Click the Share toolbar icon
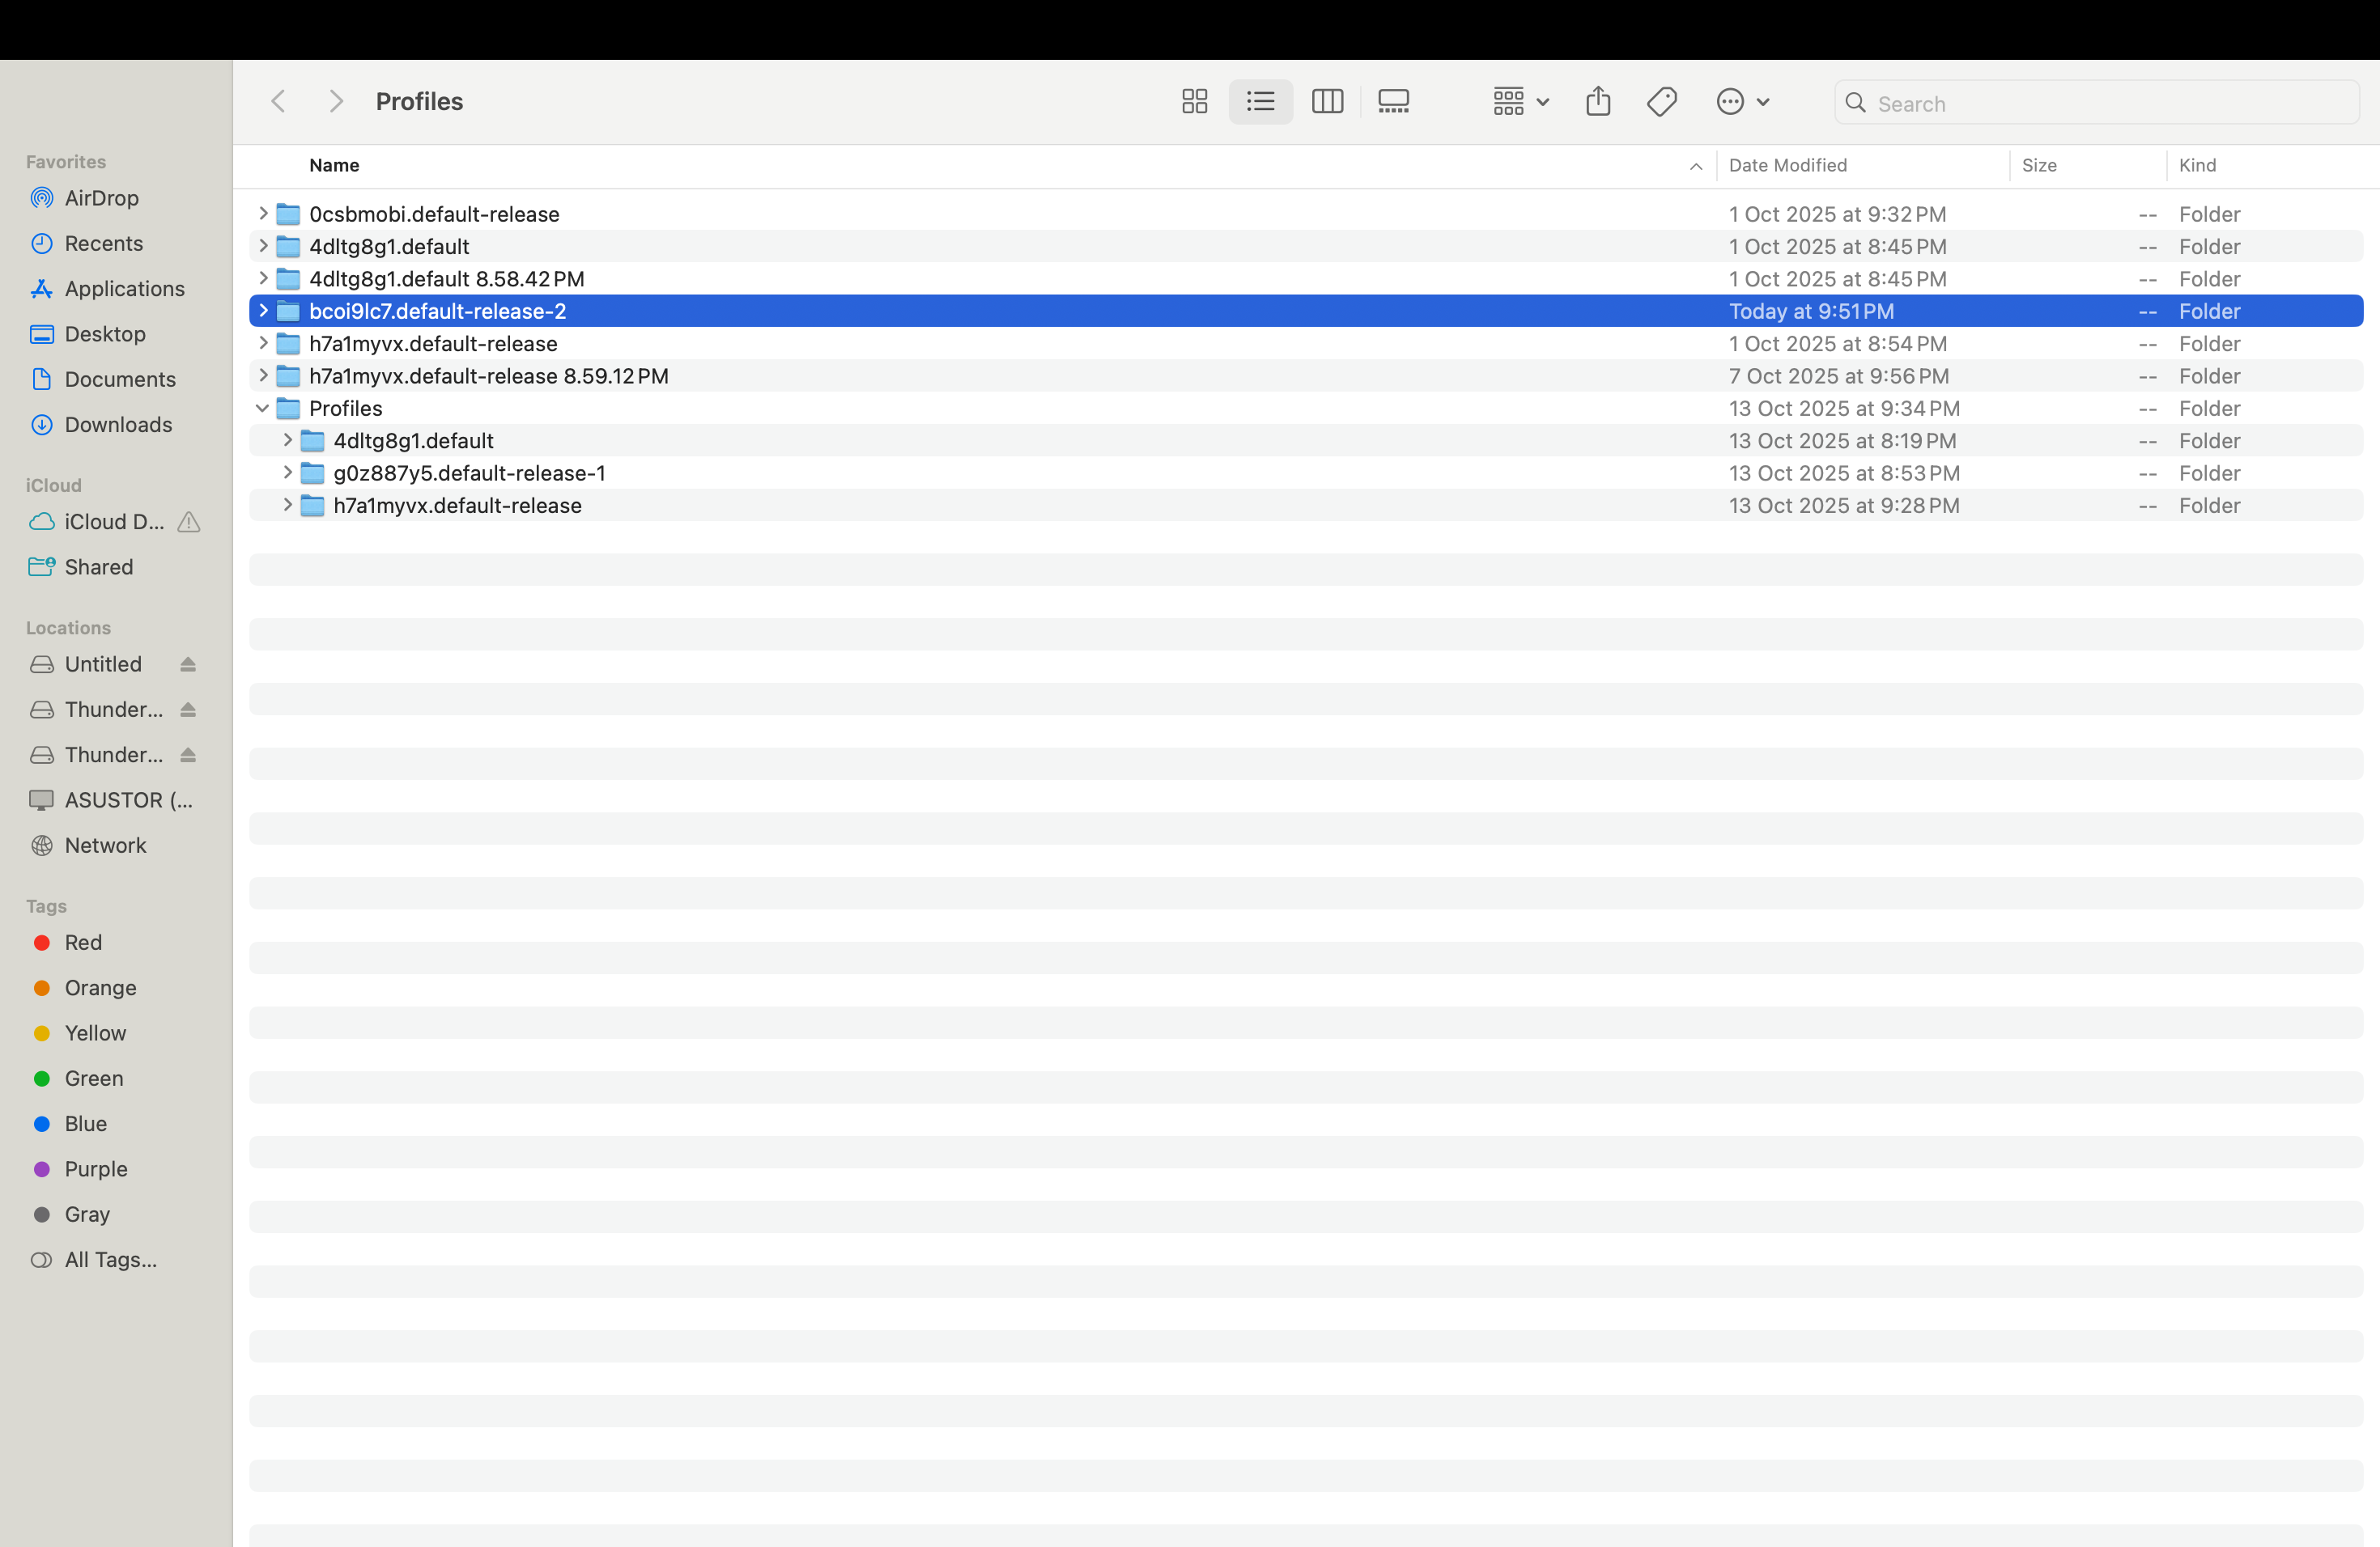The height and width of the screenshot is (1547, 2380). tap(1597, 102)
